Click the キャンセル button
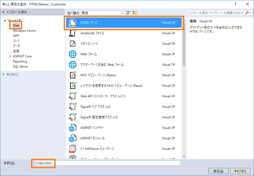Viewport: 254px width, 176px height. click(x=240, y=171)
